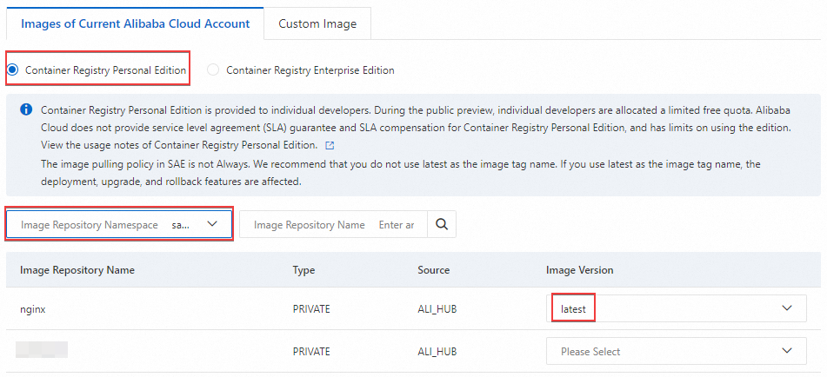Click the Image Repository Name column header
827x377 pixels.
coord(77,270)
